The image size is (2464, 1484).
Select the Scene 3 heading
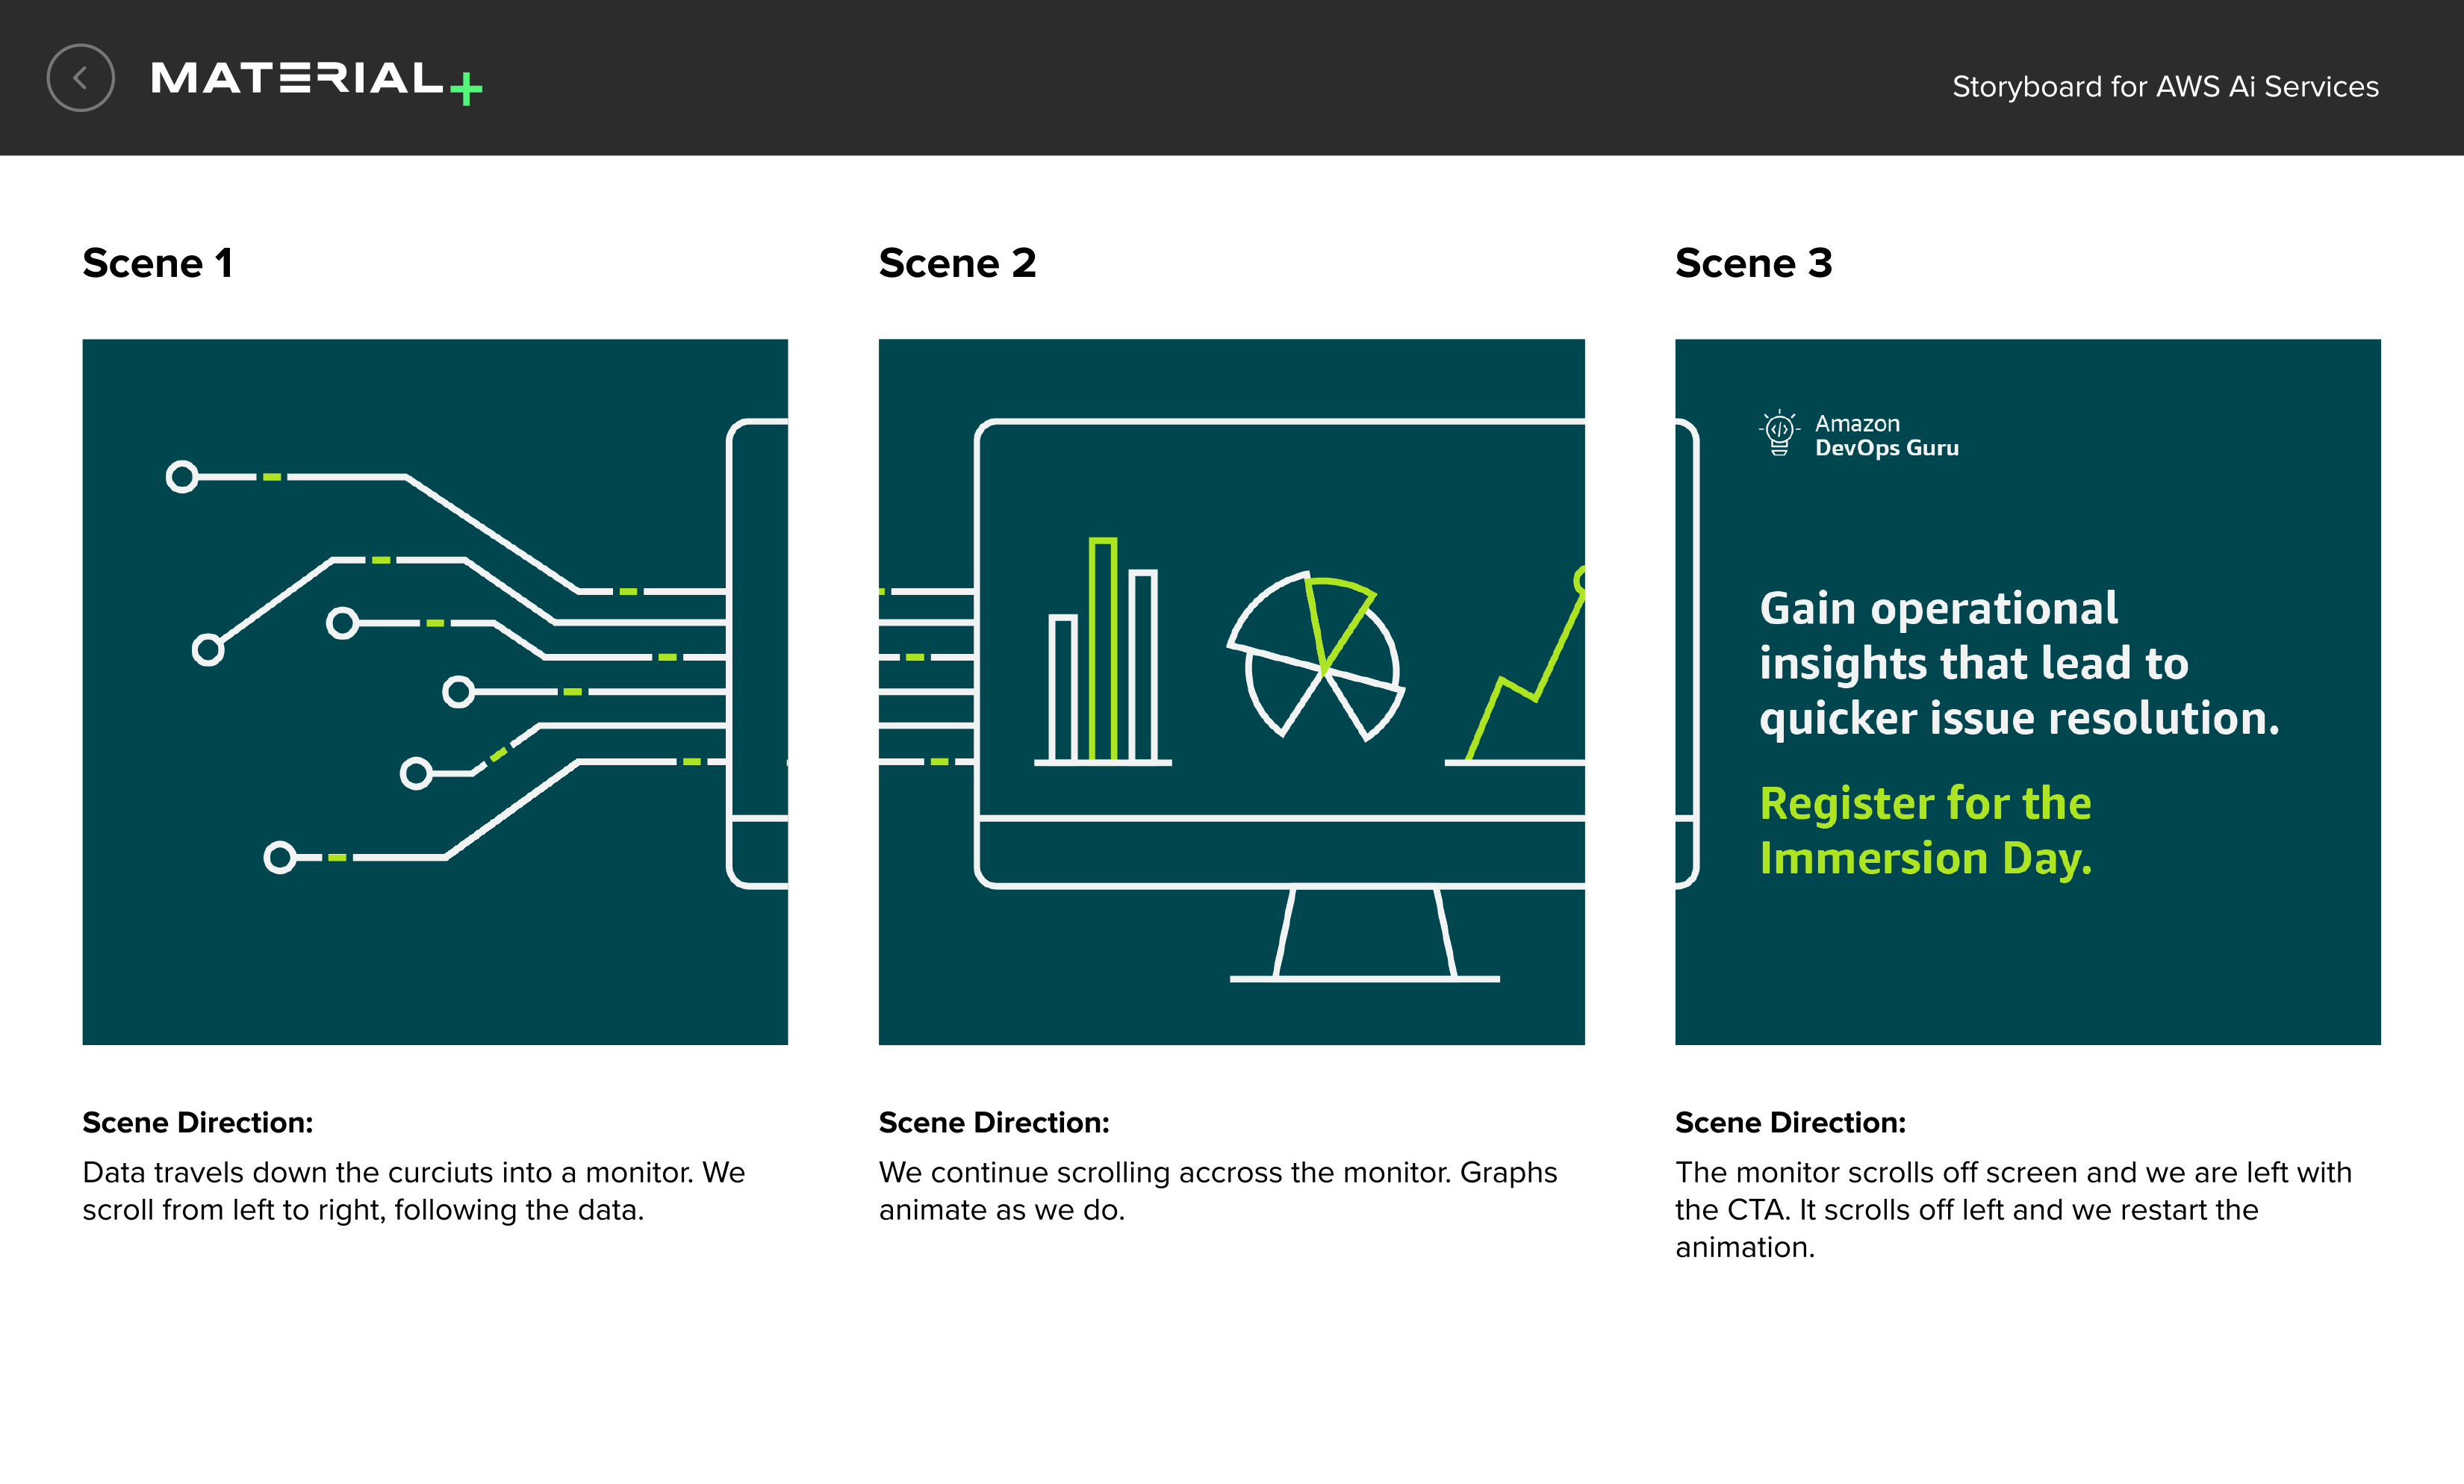tap(1753, 263)
